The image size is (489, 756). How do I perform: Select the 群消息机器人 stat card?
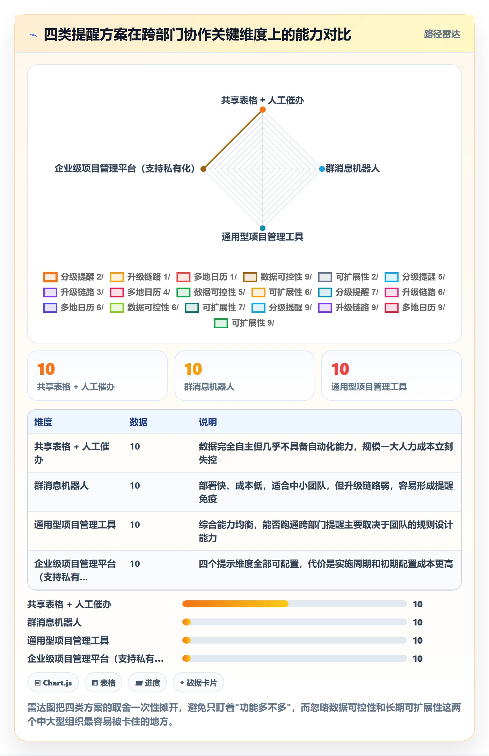245,376
